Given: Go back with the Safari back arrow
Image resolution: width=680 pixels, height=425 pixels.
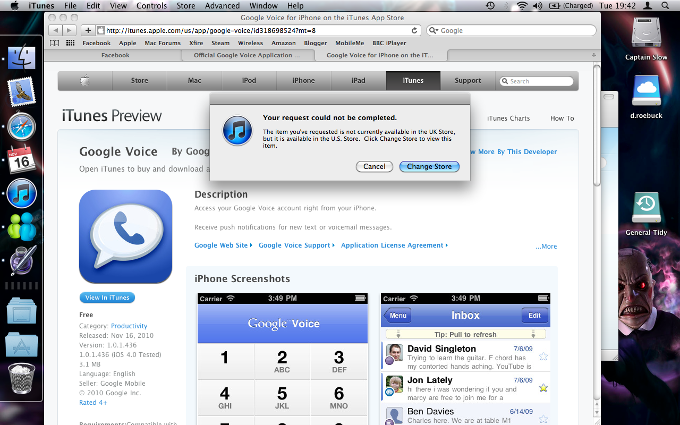Looking at the screenshot, I should 56,30.
